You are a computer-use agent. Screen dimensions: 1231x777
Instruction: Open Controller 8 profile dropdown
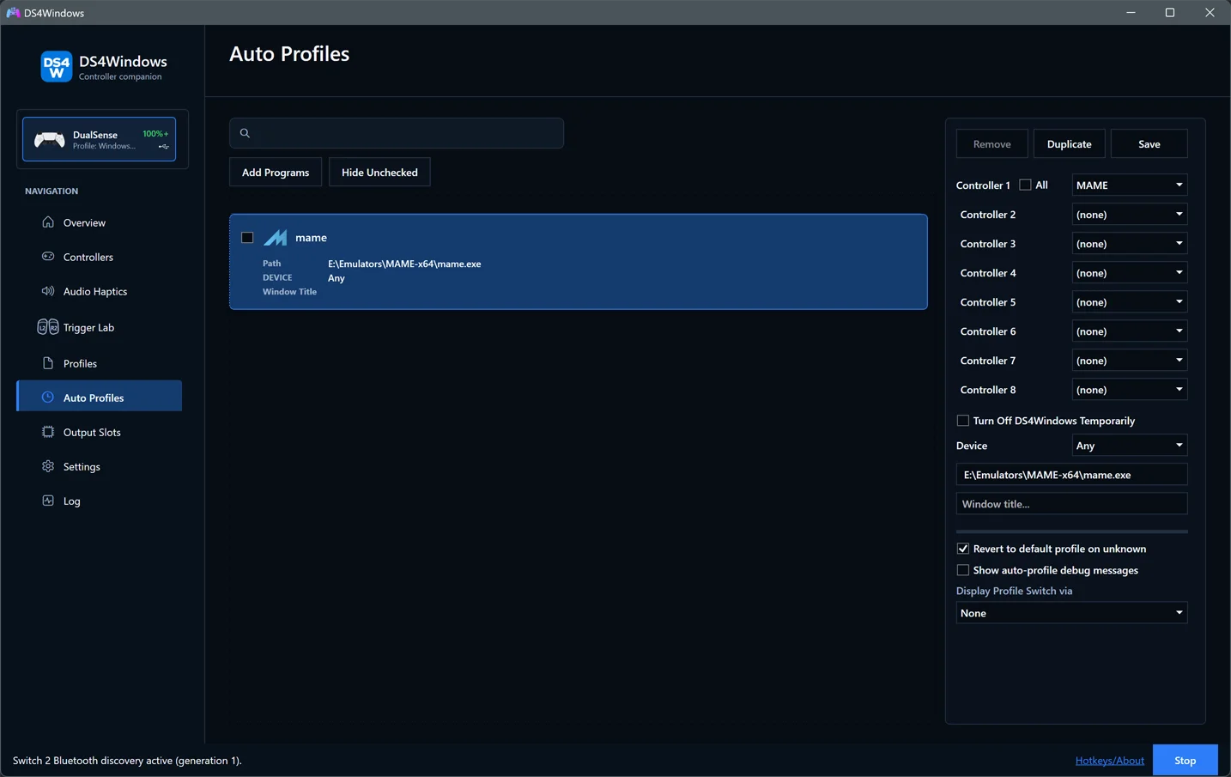1130,390
